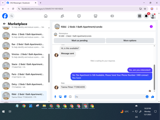Show hidden system tray icons
Image resolution: width=160 pixels, height=120 pixels.
(x=133, y=112)
